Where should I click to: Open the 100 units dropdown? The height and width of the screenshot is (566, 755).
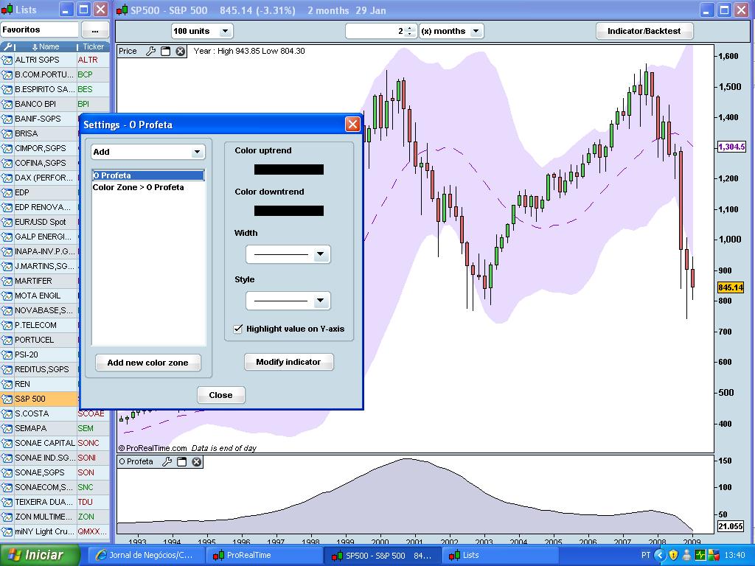tap(224, 31)
